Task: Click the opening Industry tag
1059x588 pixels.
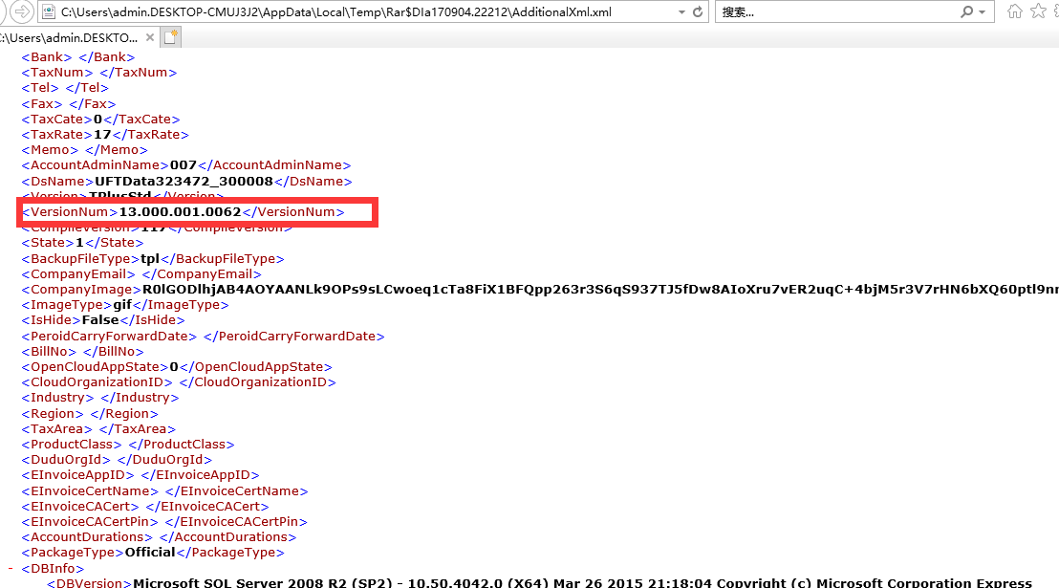Action: point(58,398)
